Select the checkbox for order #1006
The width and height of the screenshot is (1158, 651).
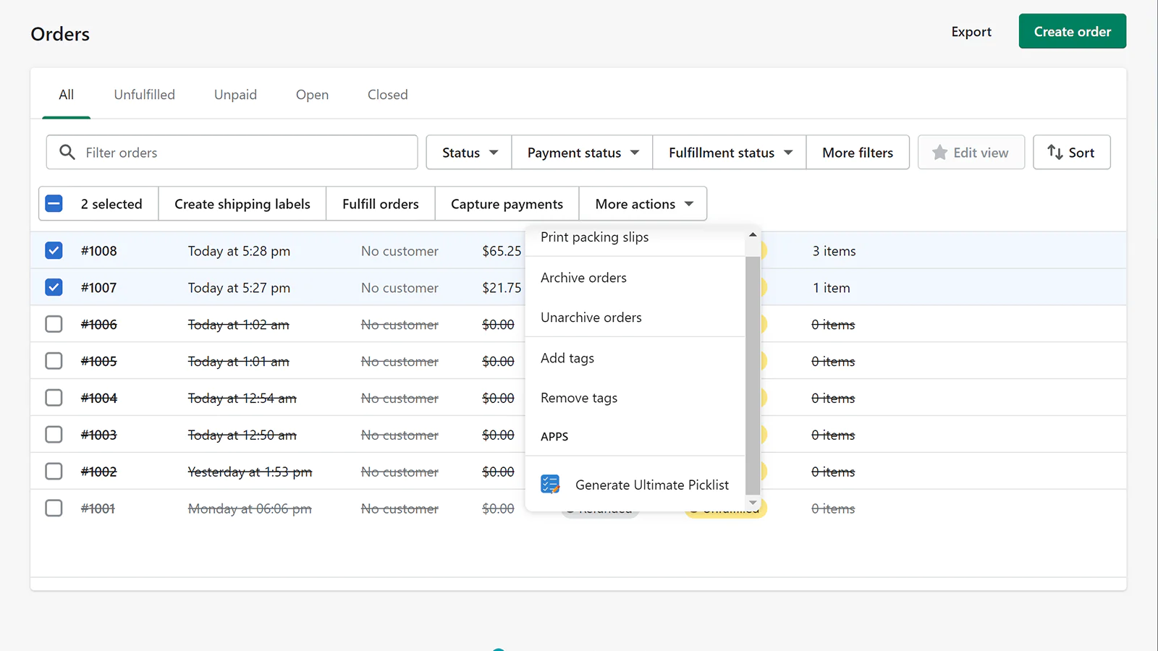(54, 324)
